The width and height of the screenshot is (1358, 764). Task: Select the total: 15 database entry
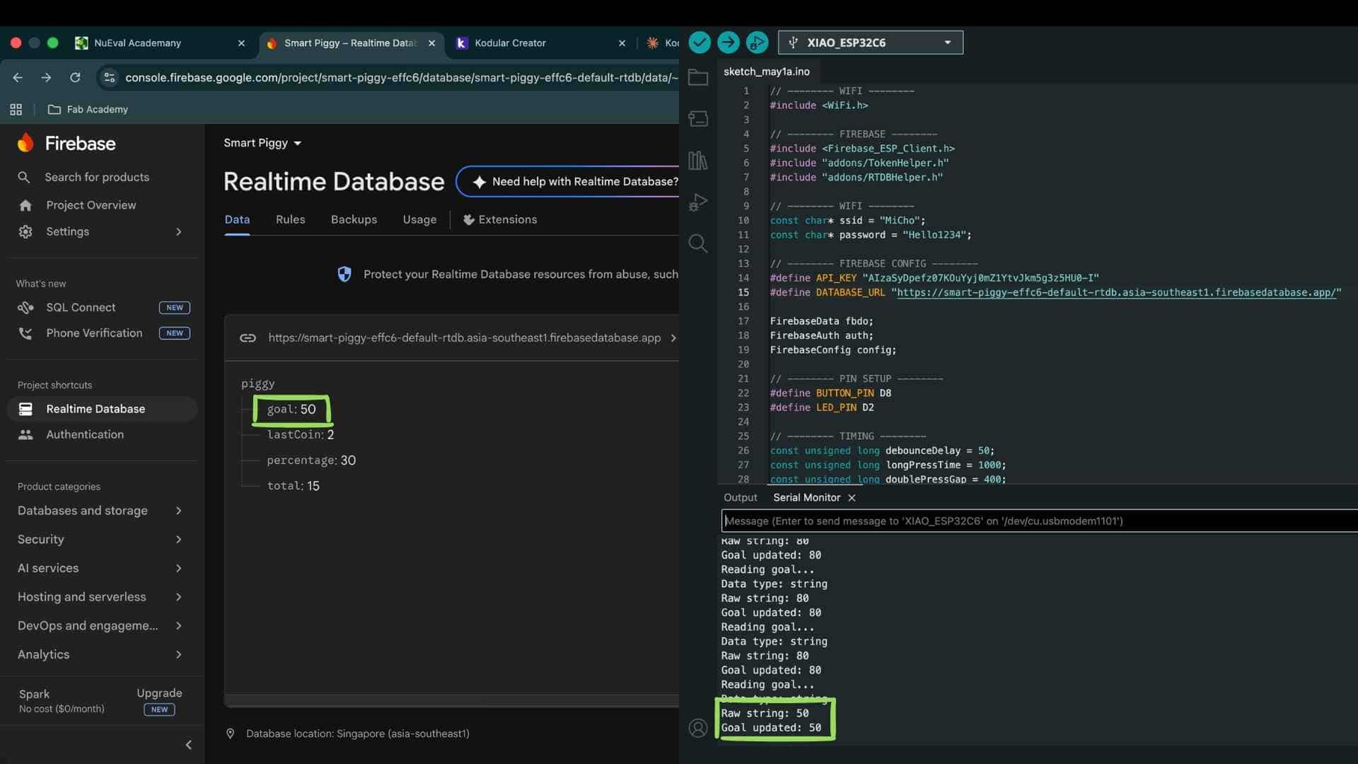coord(294,486)
